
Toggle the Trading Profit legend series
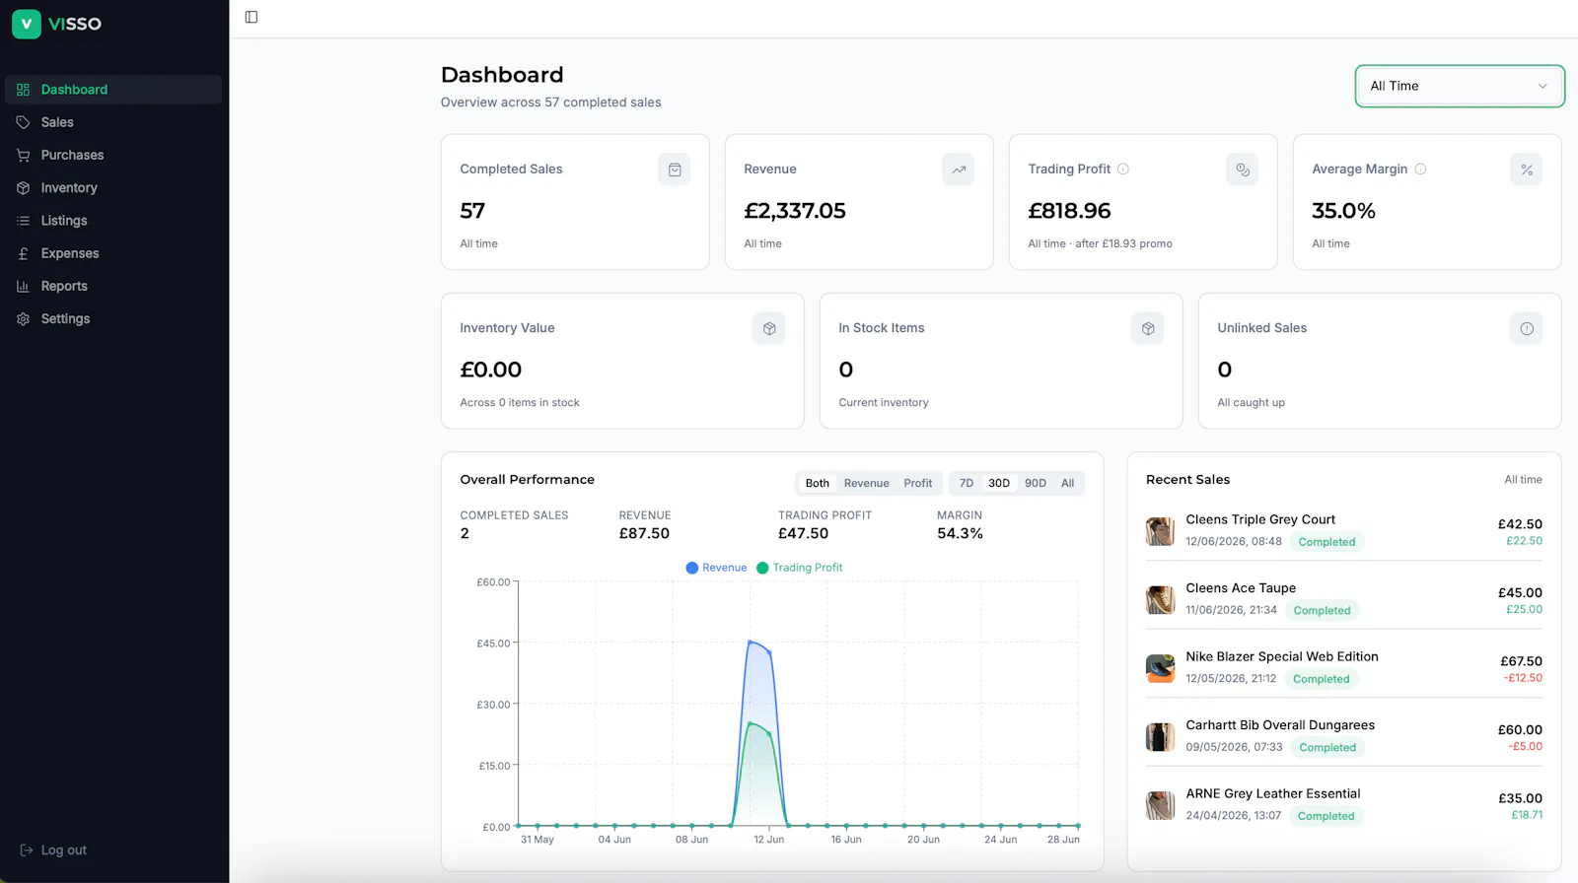800,568
